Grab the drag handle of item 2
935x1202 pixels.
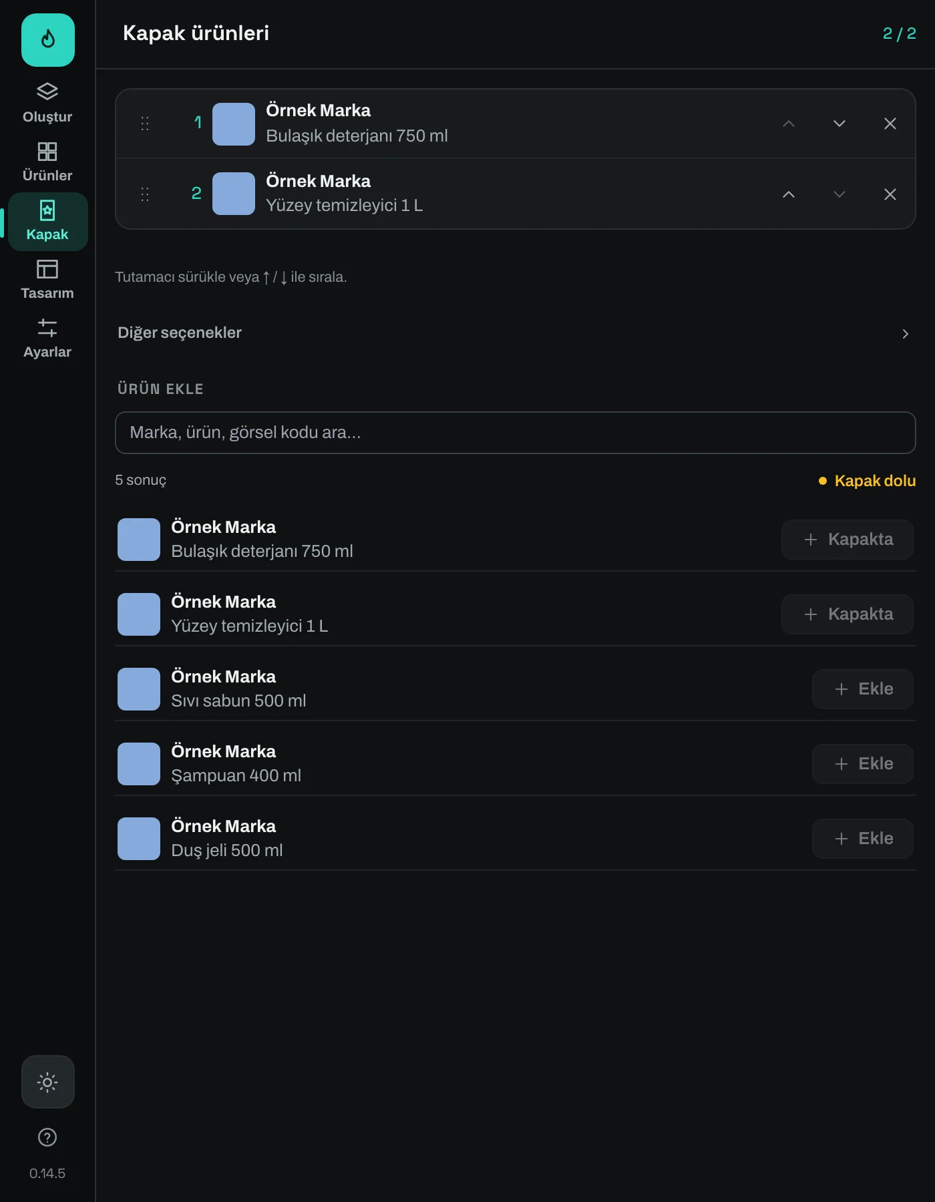(x=145, y=194)
